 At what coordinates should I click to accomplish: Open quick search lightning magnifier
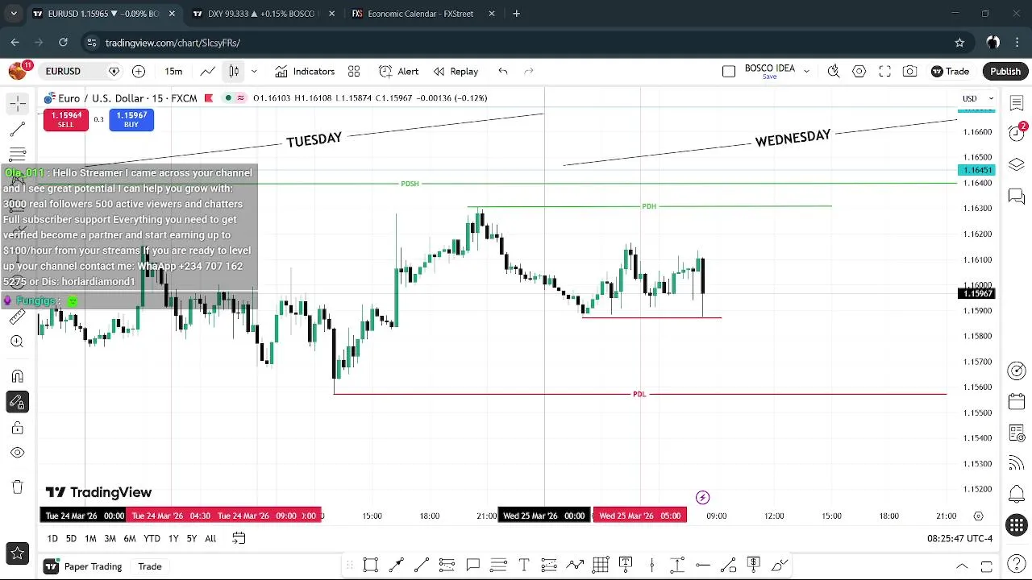pos(834,72)
